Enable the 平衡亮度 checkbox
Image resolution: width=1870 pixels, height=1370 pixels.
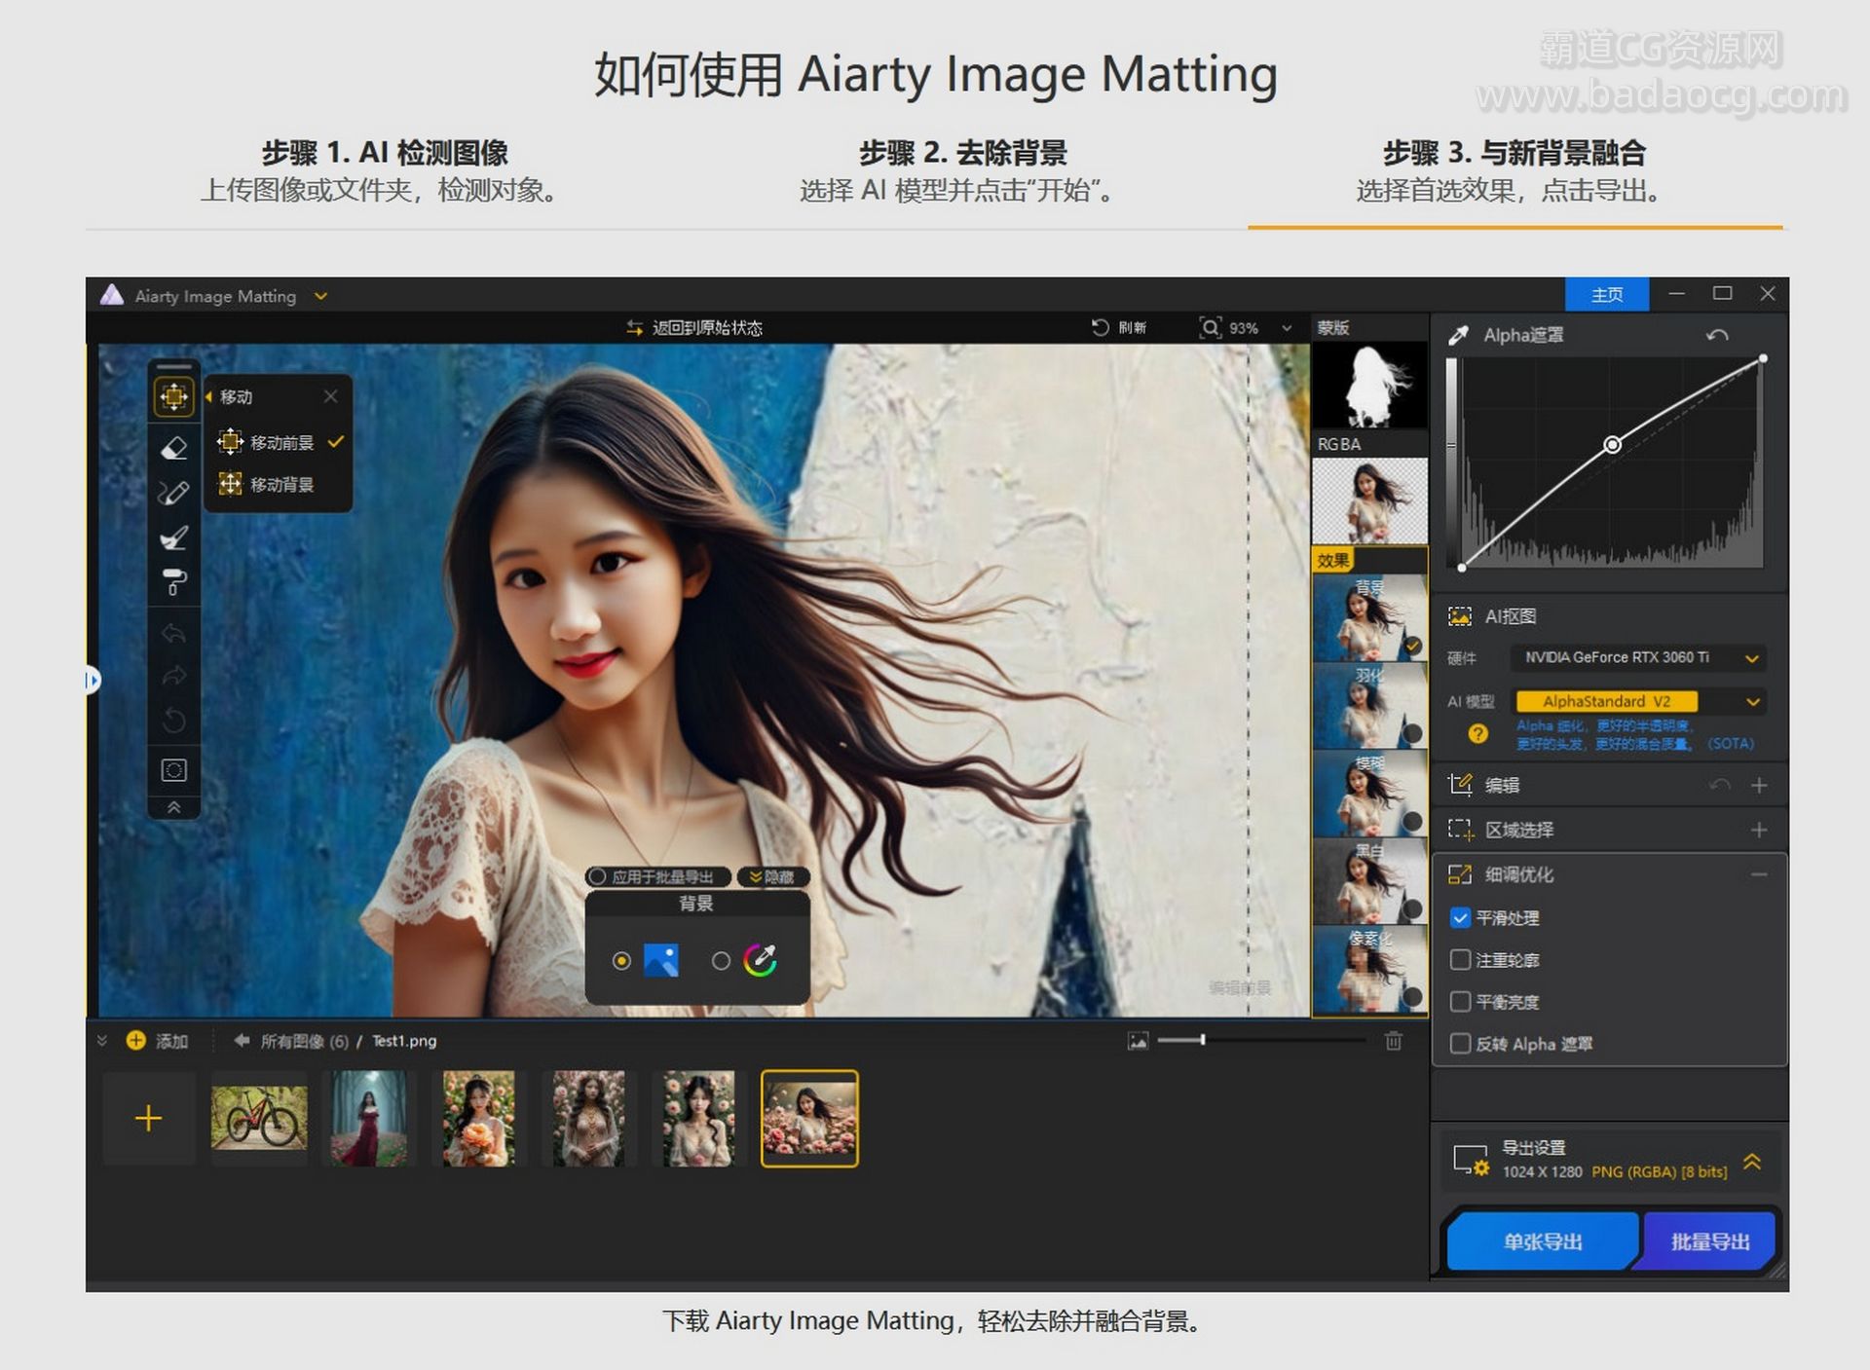(1459, 1002)
